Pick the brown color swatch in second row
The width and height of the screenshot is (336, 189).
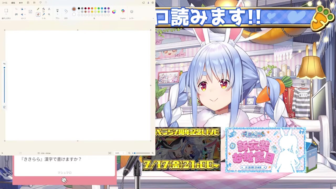point(85,12)
